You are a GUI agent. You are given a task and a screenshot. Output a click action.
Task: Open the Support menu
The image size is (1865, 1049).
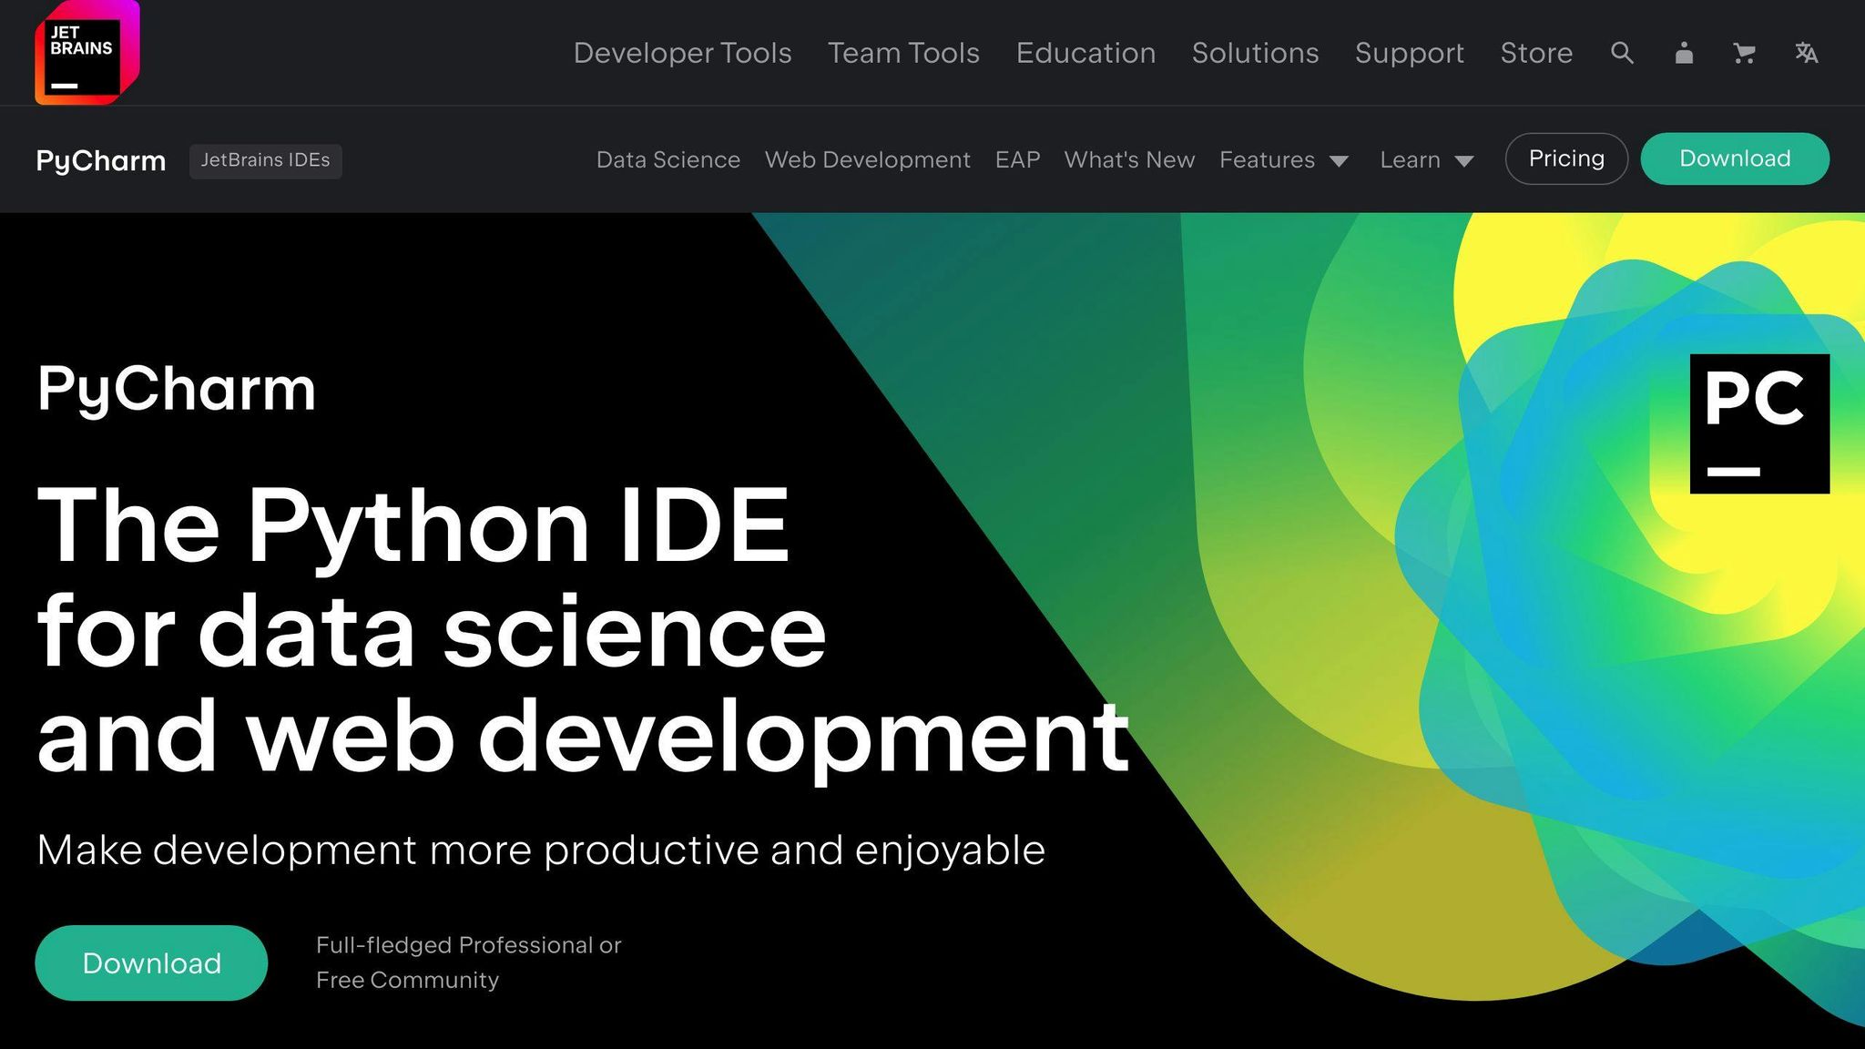click(1410, 53)
